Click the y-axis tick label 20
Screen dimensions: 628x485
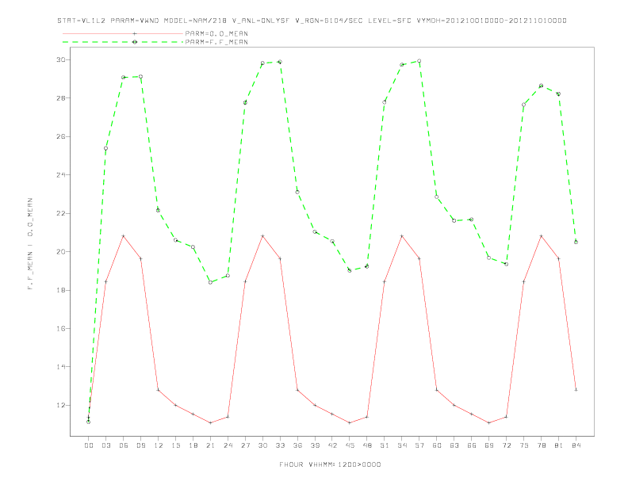pyautogui.click(x=61, y=252)
